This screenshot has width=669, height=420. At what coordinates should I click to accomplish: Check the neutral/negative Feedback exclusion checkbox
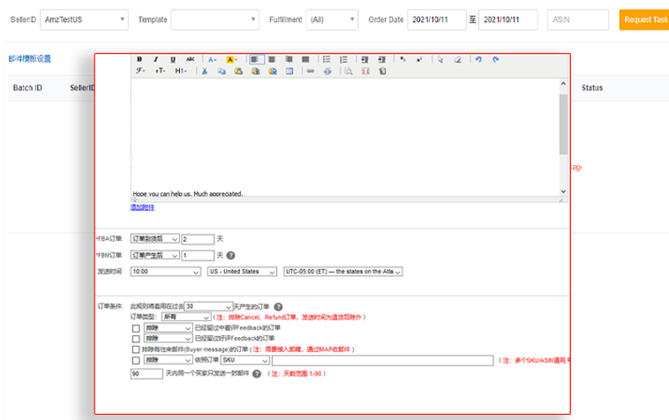point(135,327)
